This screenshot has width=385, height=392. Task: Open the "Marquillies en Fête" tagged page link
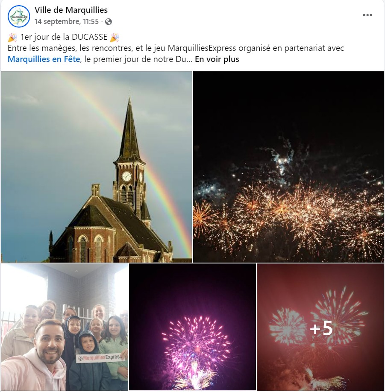pos(44,59)
